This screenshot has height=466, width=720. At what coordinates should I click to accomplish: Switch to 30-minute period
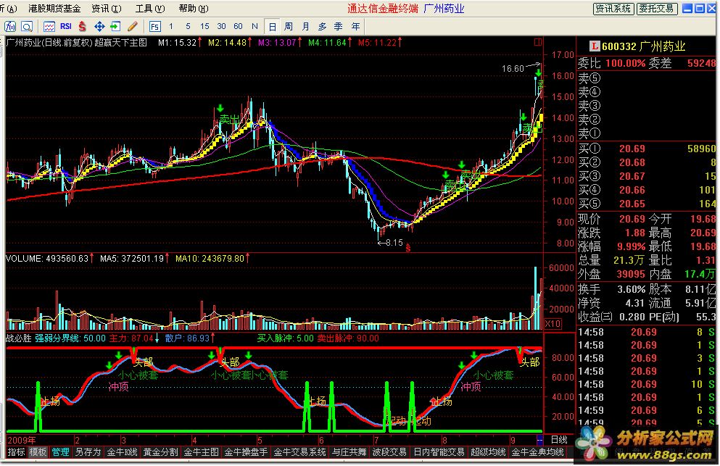[221, 26]
